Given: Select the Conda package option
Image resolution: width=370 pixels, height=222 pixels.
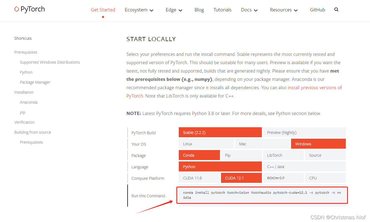Looking at the screenshot, I should coord(199,155).
